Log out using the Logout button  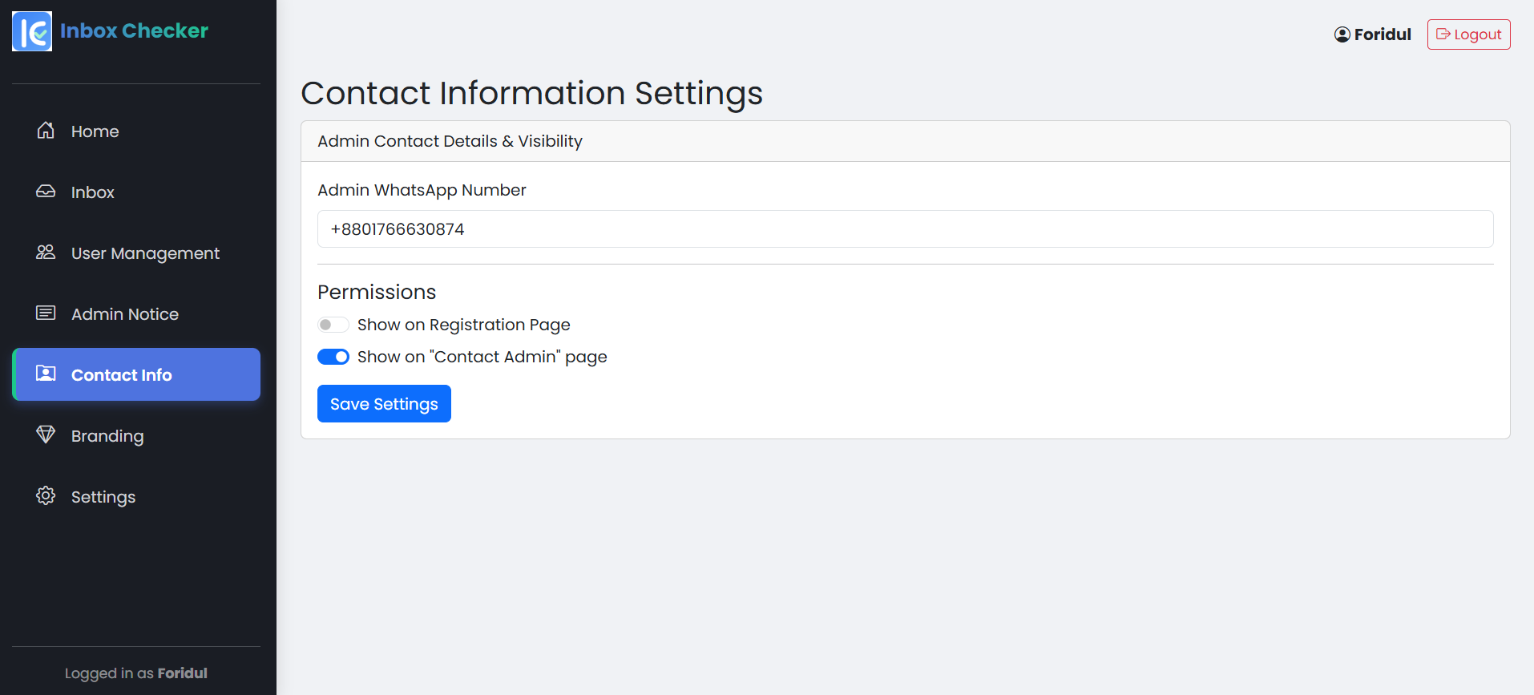coord(1468,34)
